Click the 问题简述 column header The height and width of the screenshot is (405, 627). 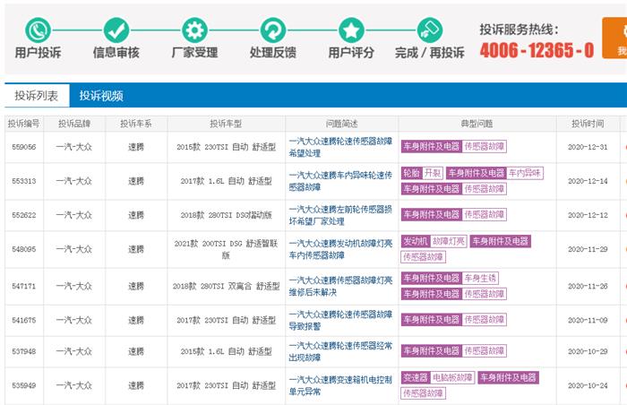tap(341, 124)
